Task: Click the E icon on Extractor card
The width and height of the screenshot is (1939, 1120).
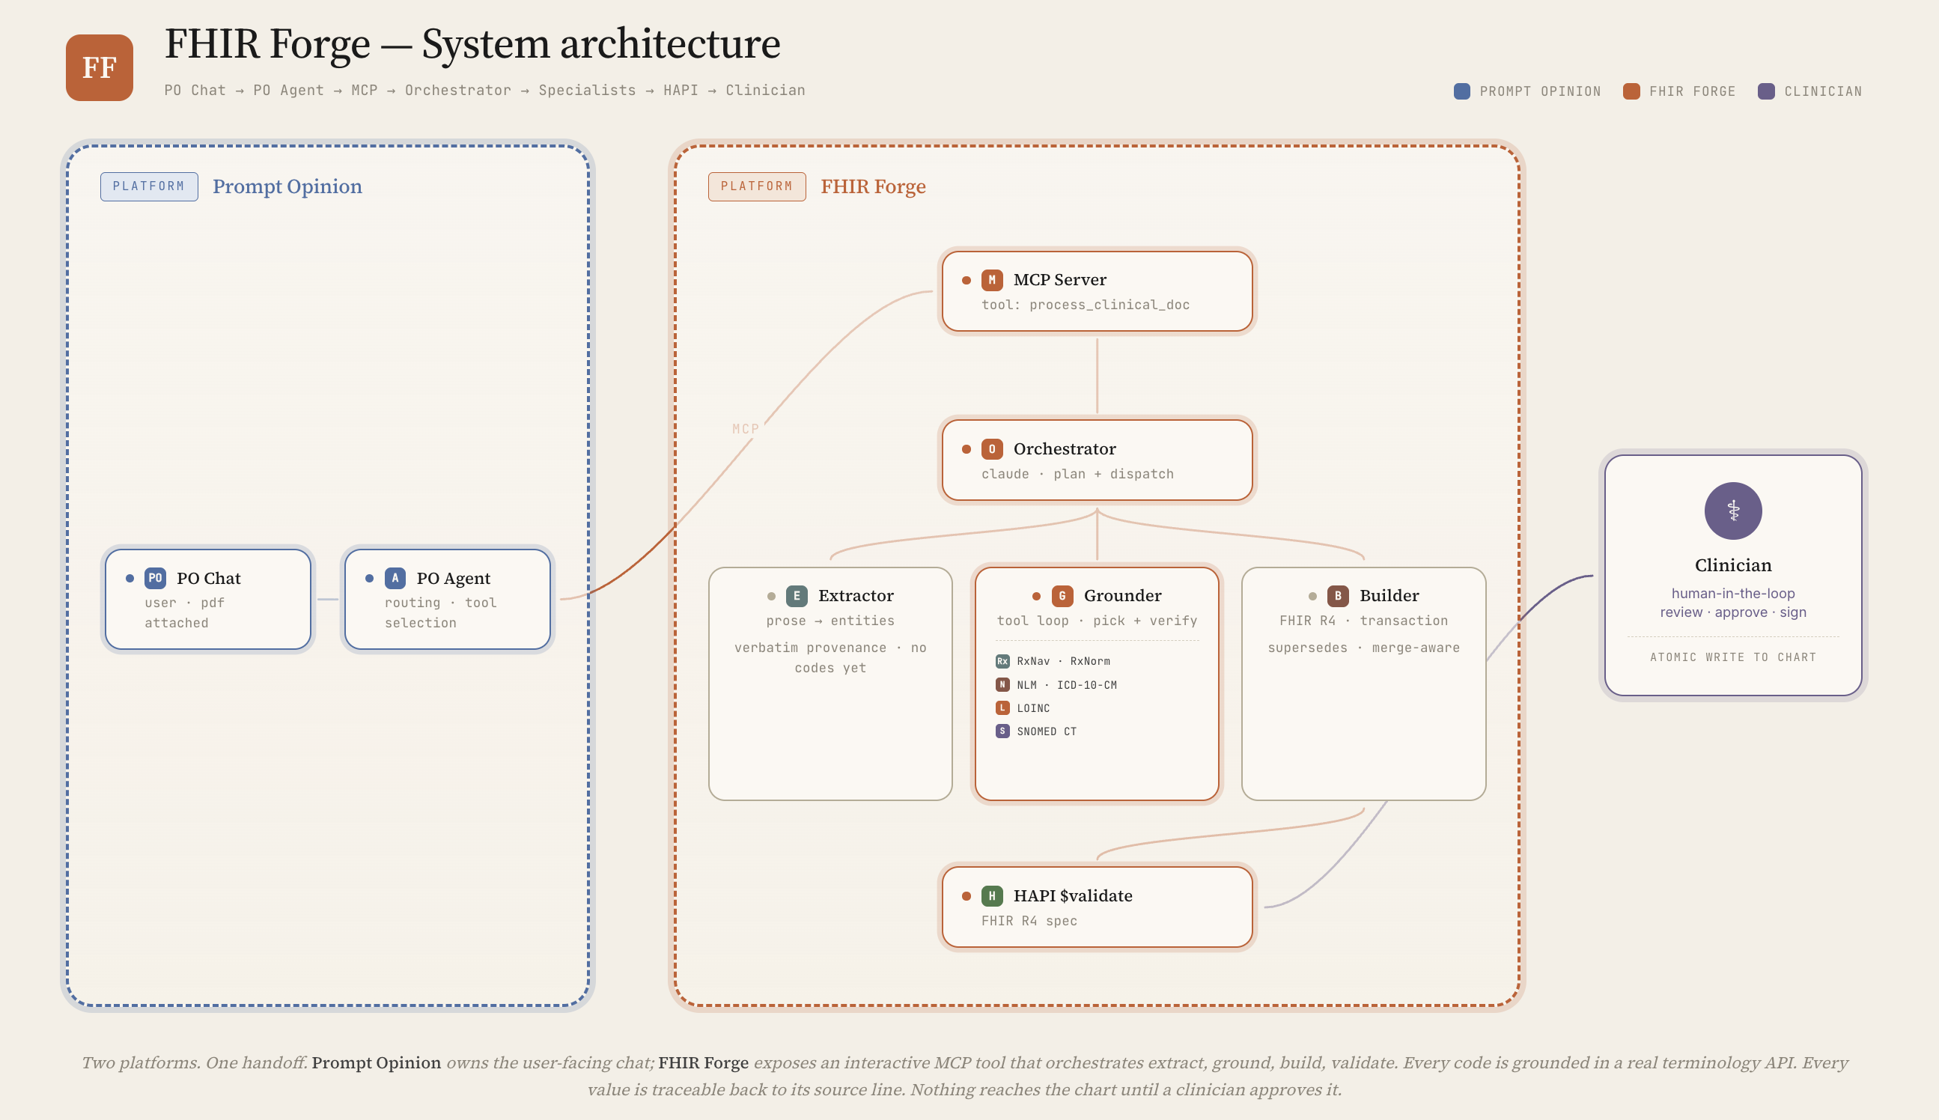Action: pyautogui.click(x=797, y=596)
